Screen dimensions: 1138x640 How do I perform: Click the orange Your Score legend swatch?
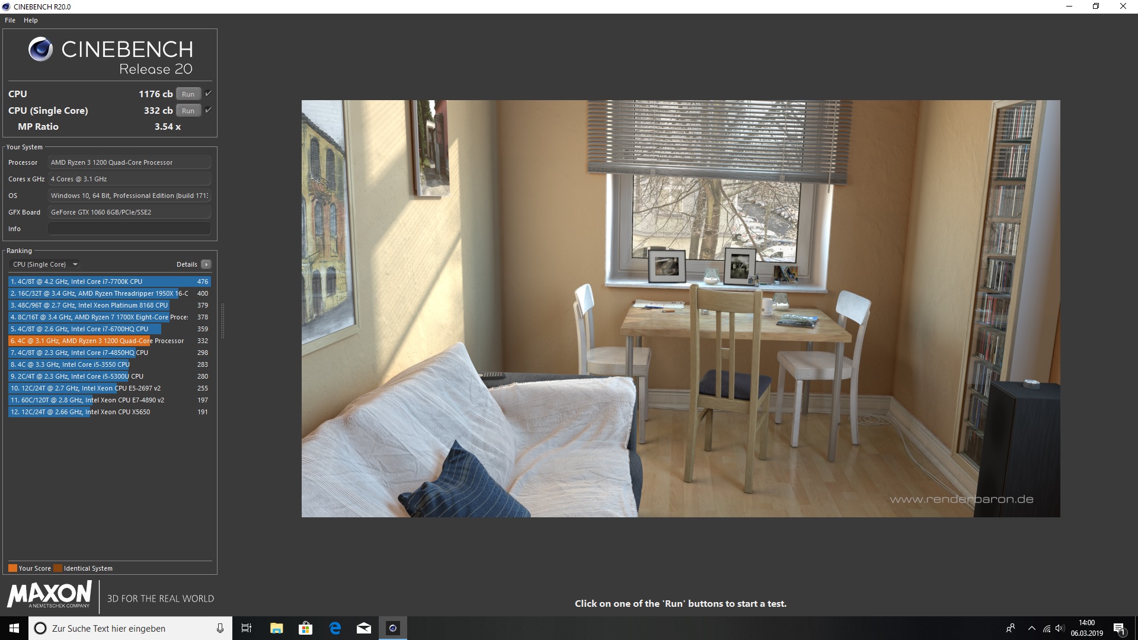(12, 568)
